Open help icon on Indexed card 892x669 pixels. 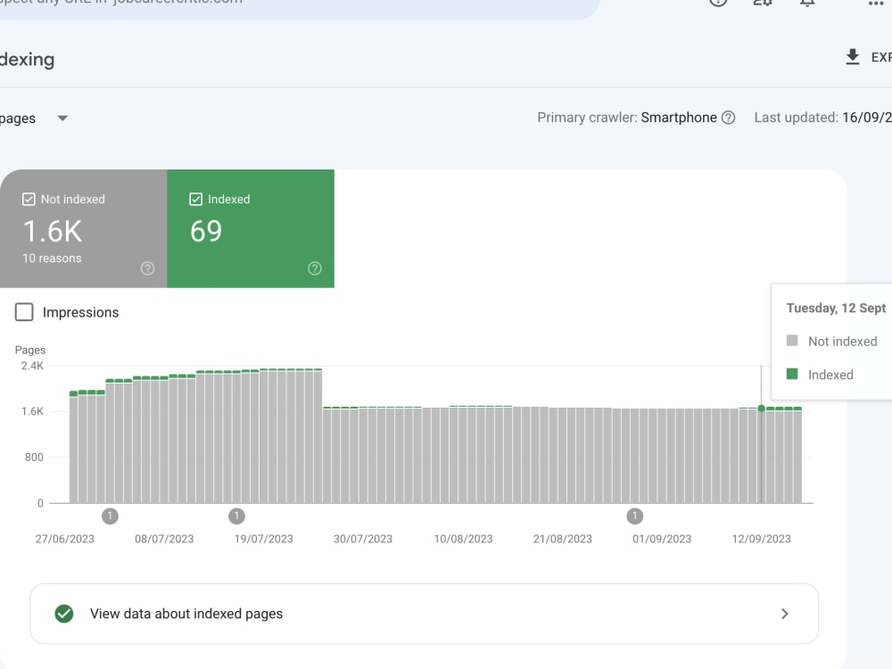click(x=315, y=268)
